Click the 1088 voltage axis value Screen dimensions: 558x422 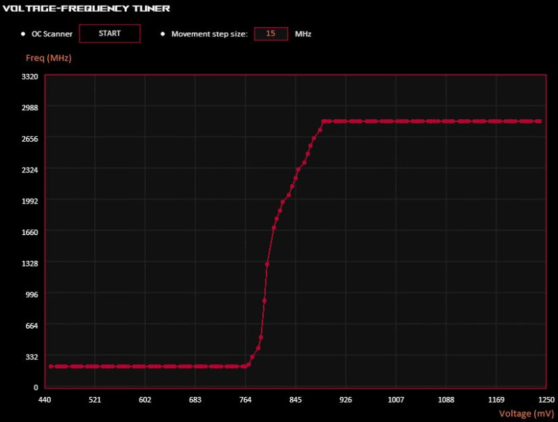tap(446, 400)
